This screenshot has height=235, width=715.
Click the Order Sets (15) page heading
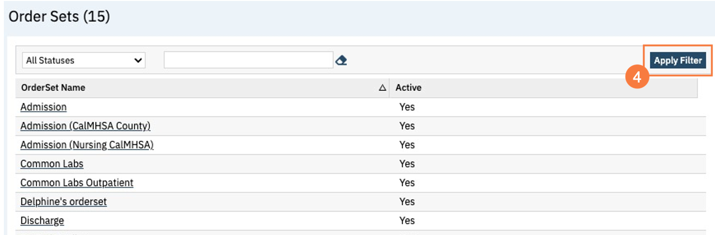coord(59,17)
